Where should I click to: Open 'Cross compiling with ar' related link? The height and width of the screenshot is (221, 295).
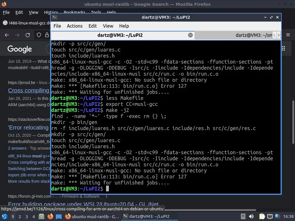click(29, 162)
